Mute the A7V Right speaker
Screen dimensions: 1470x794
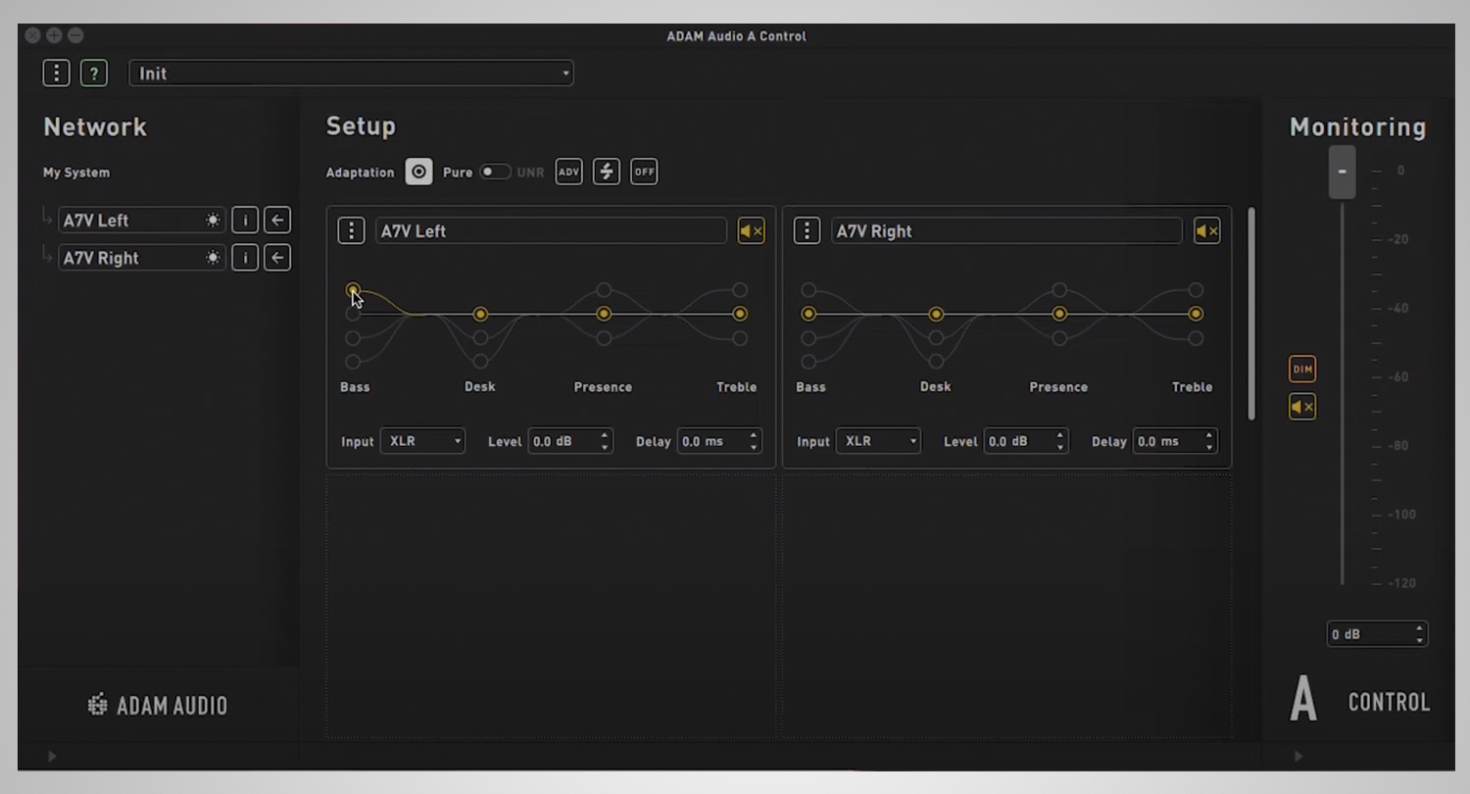click(1206, 231)
